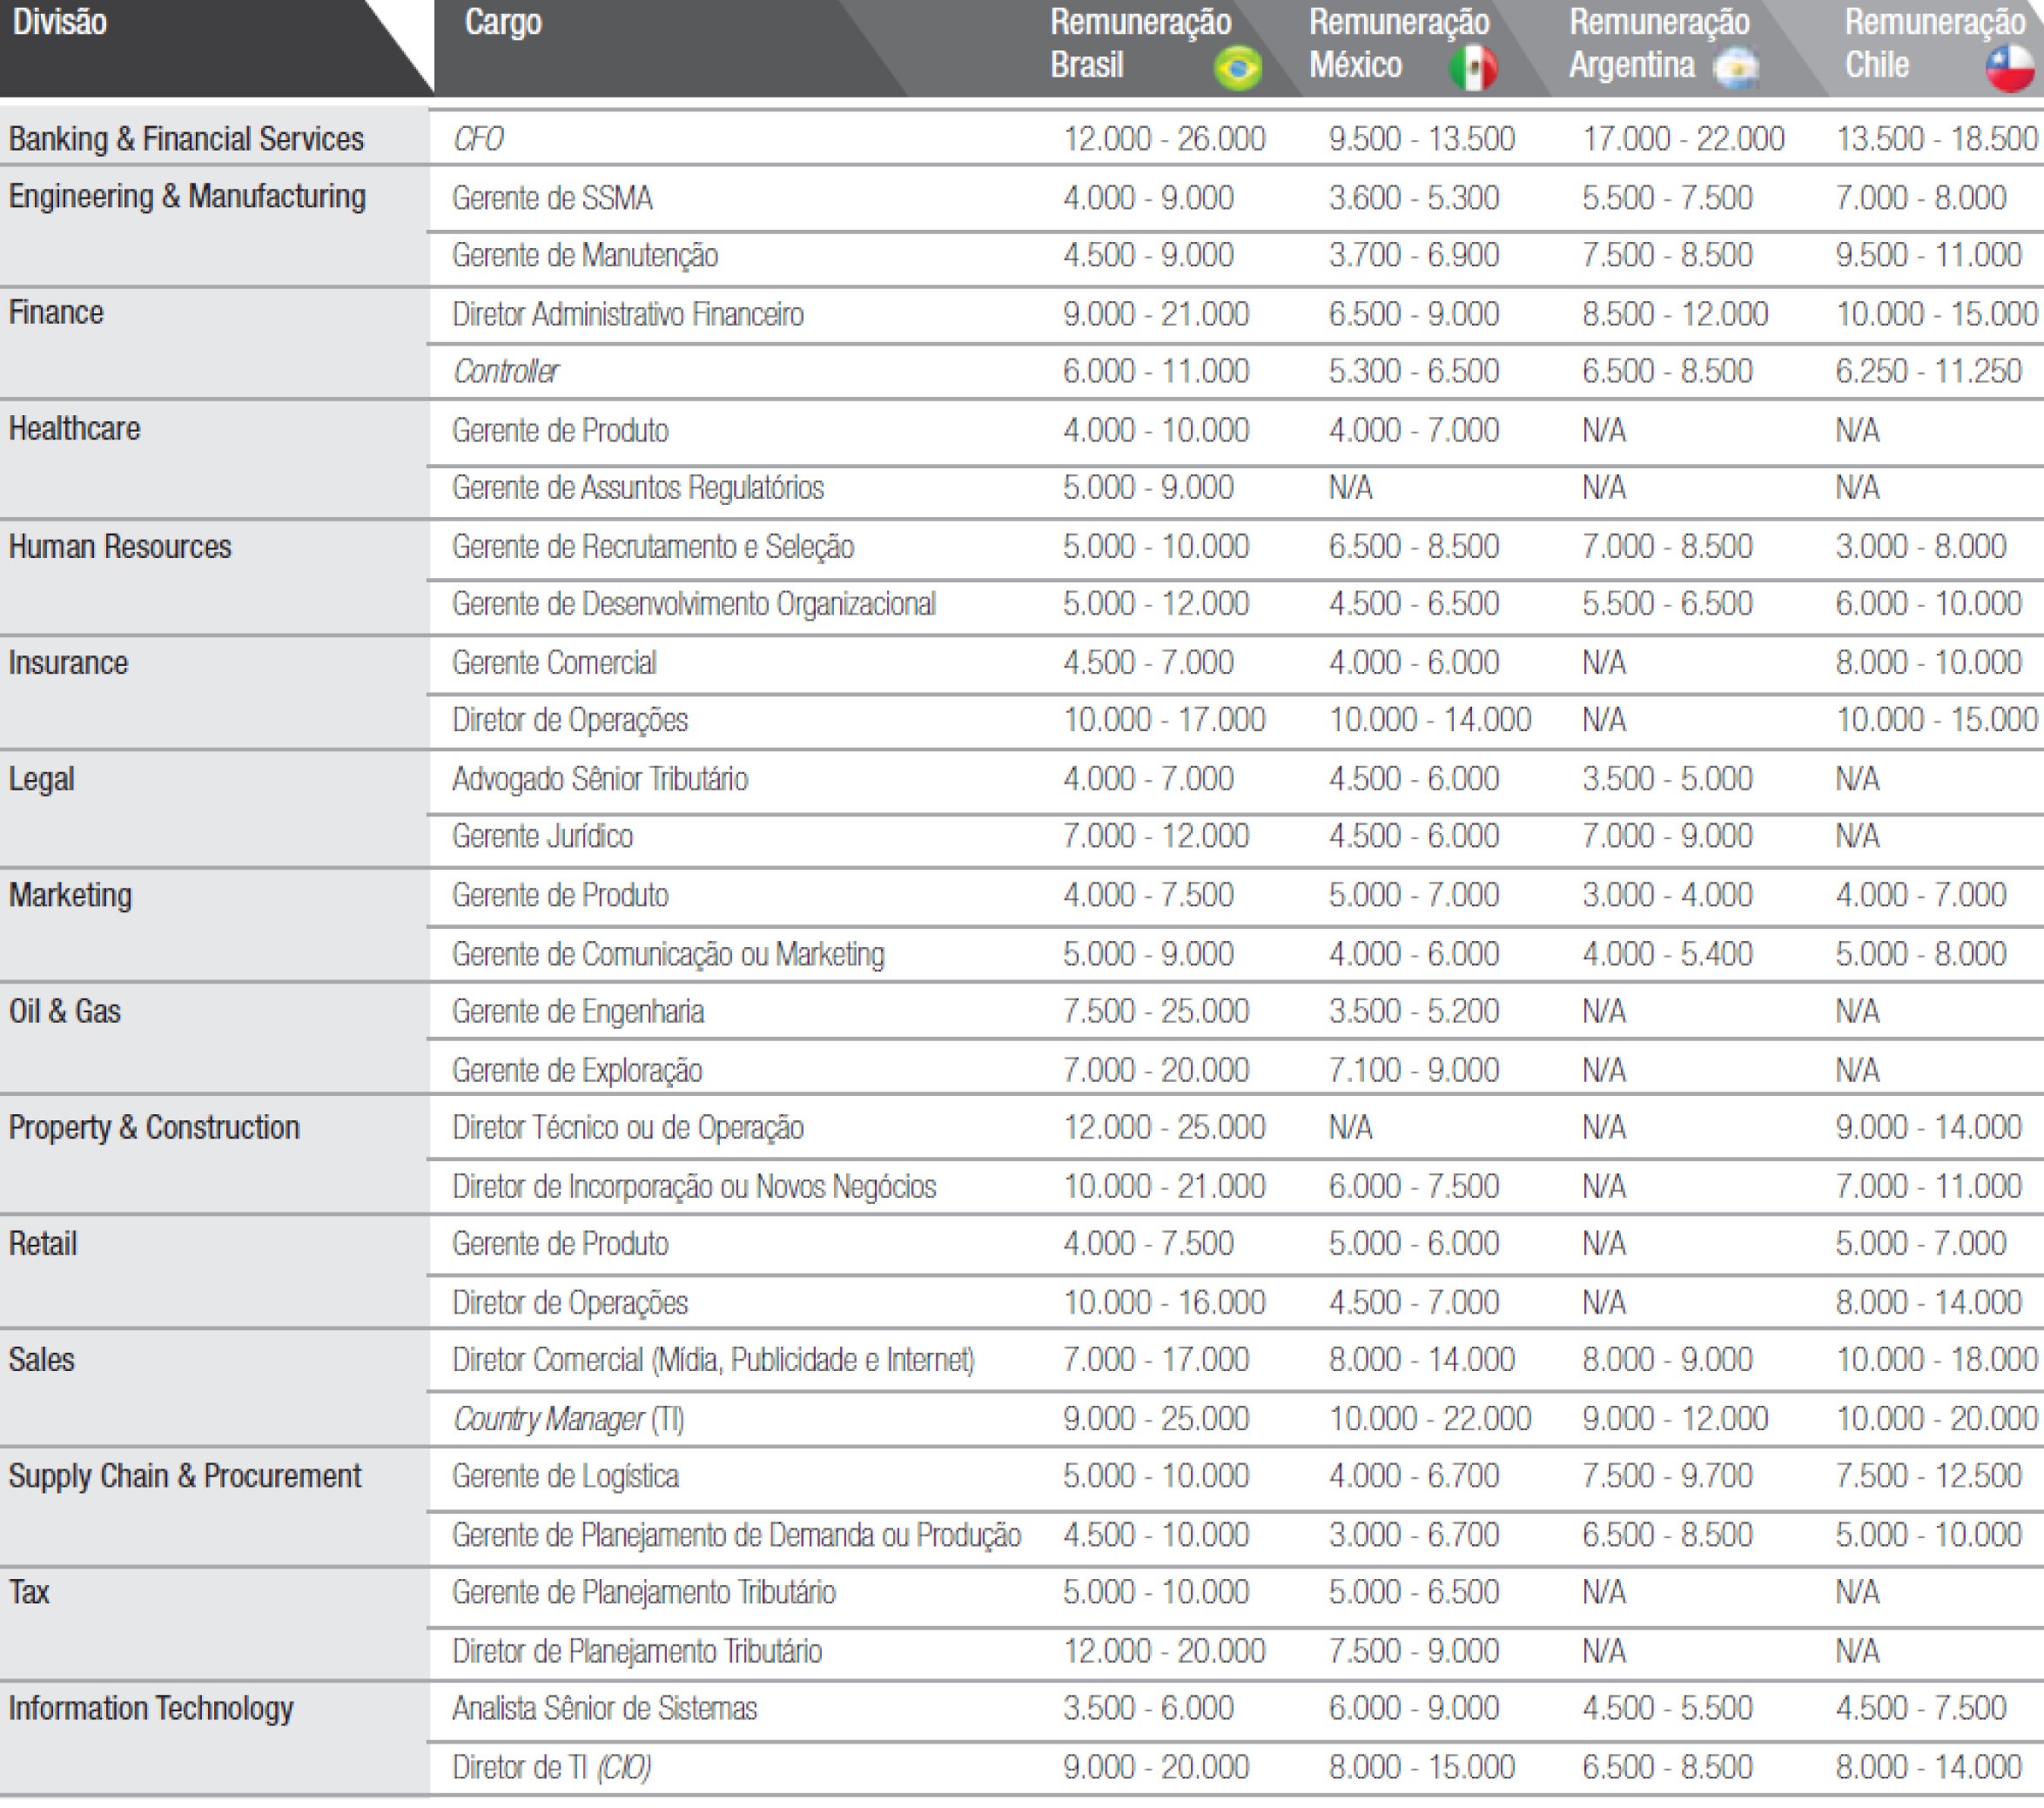
Task: Click the Argentina flag icon in header
Action: (1737, 68)
